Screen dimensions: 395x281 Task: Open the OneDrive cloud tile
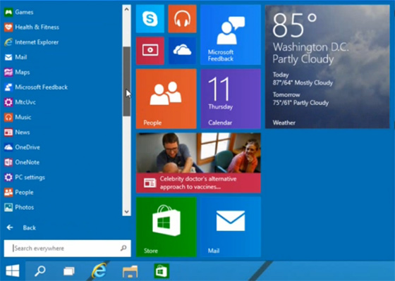[x=182, y=51]
